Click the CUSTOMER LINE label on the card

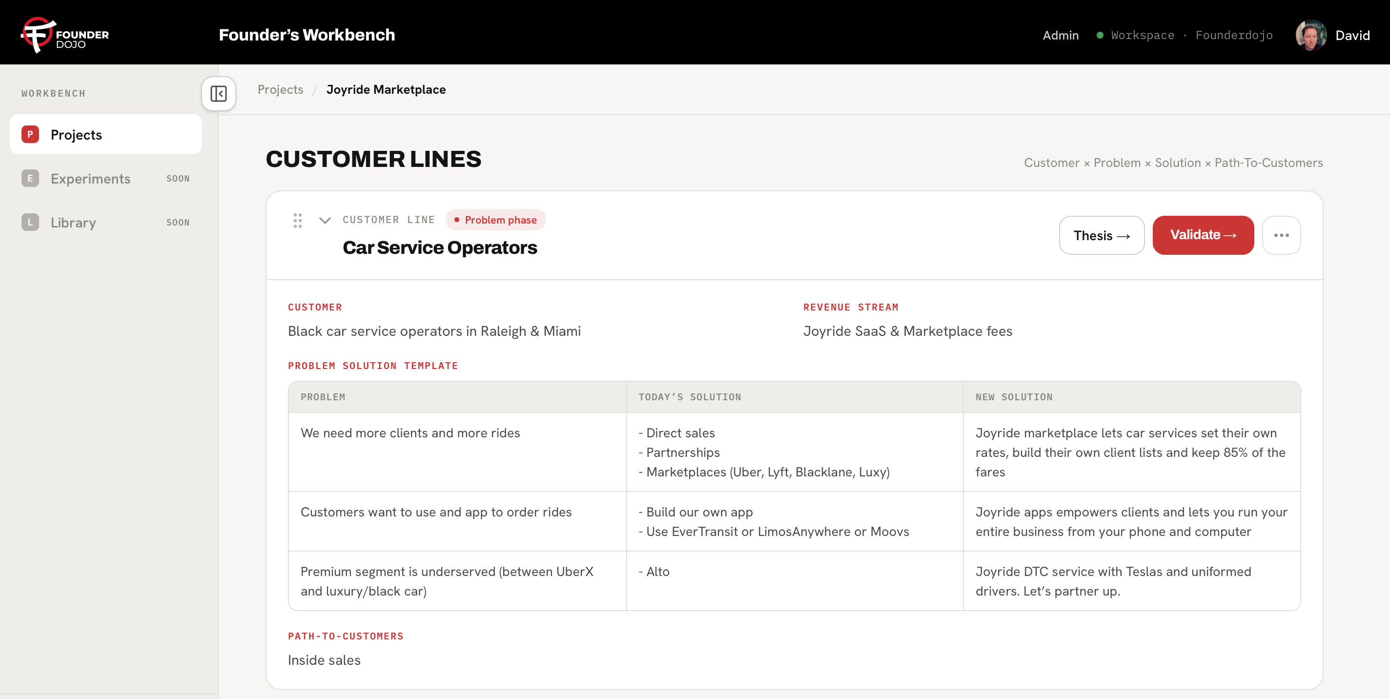(x=388, y=220)
